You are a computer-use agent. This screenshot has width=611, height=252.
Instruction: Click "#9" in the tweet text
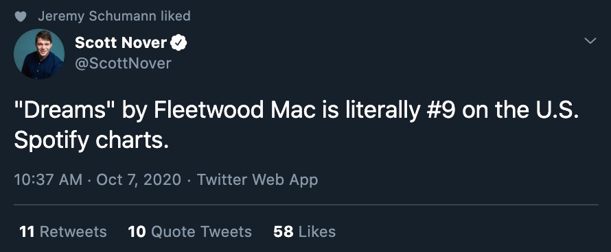440,111
